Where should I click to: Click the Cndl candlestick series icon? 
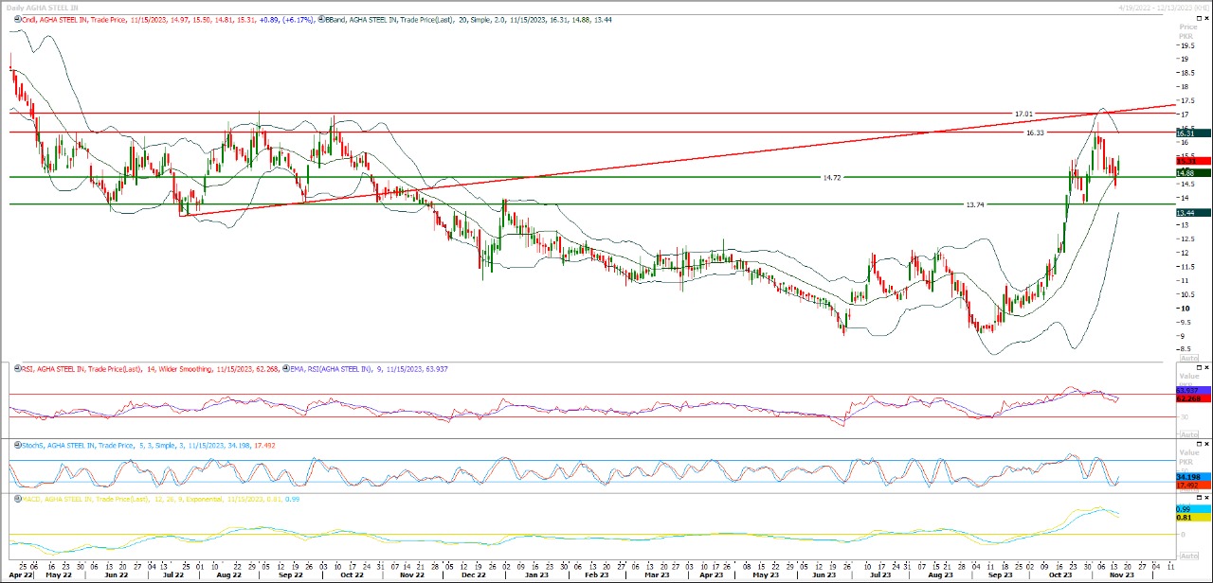[x=14, y=19]
